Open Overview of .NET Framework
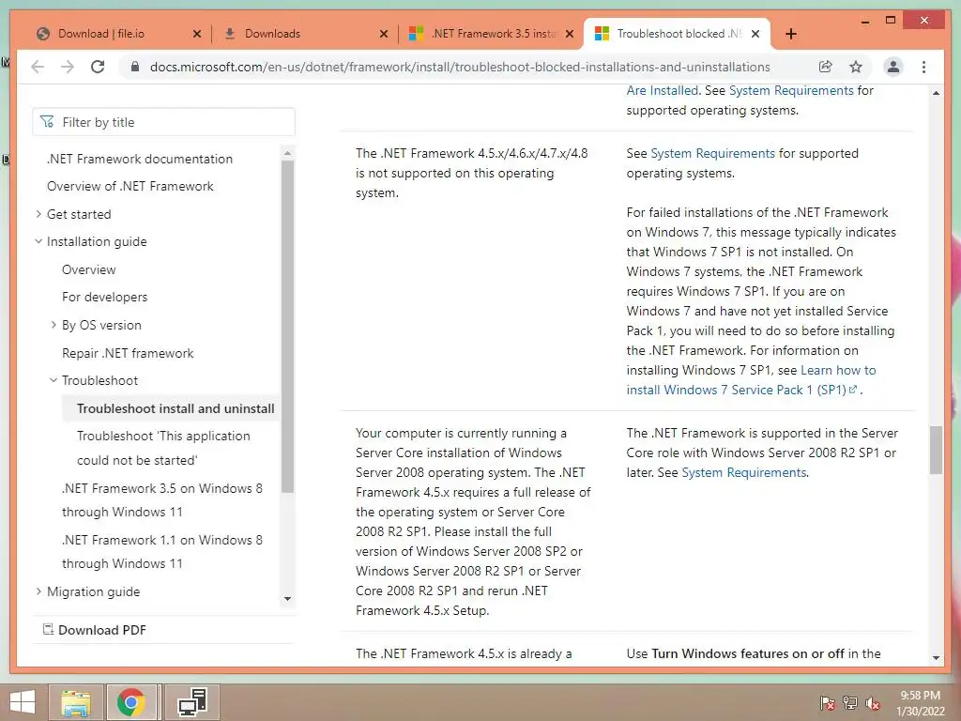 tap(130, 187)
